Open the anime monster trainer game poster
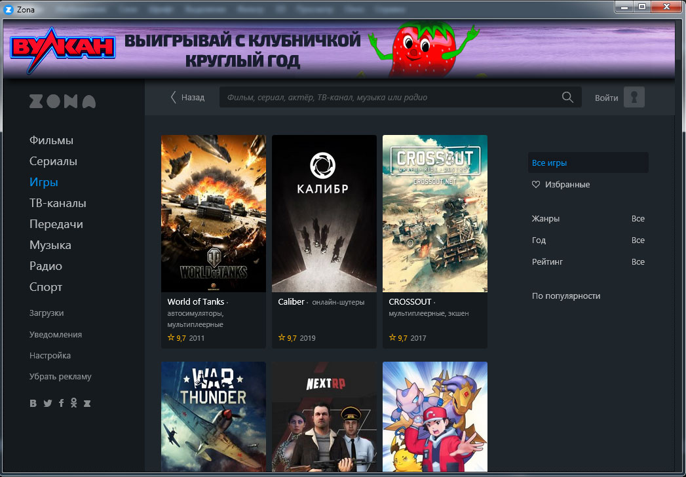Screen dimensions: 686x477 tap(435, 417)
